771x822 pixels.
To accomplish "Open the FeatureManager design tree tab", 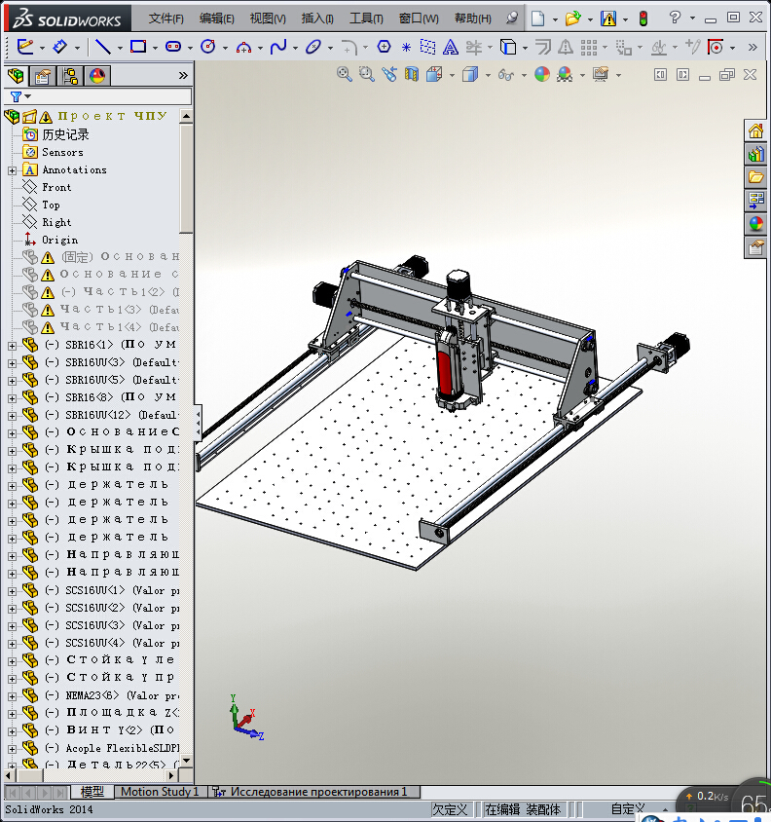I will coord(16,76).
